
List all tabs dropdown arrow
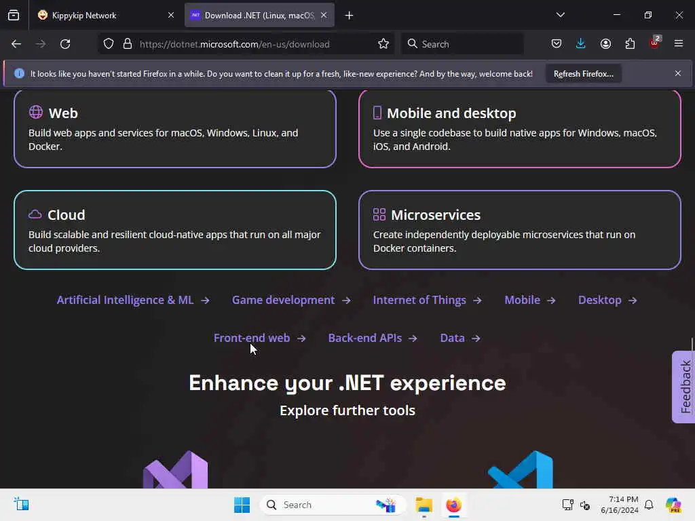point(560,15)
